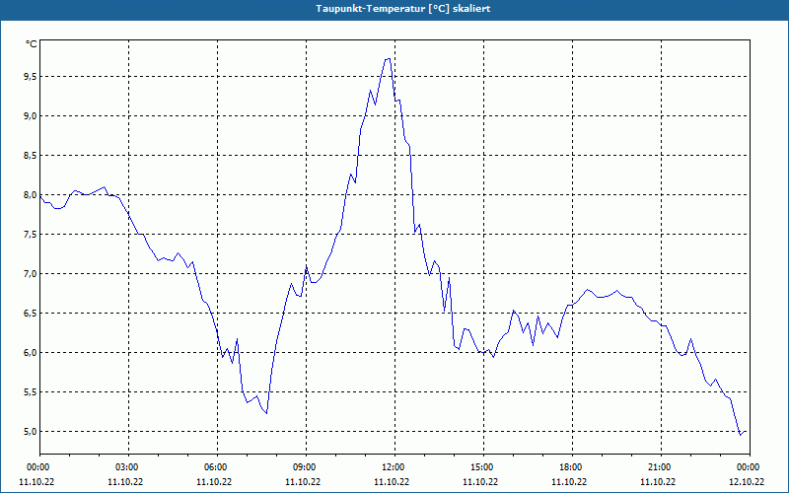789x493 pixels.
Task: Click the 5,5 y-axis label
Action: (x=31, y=391)
